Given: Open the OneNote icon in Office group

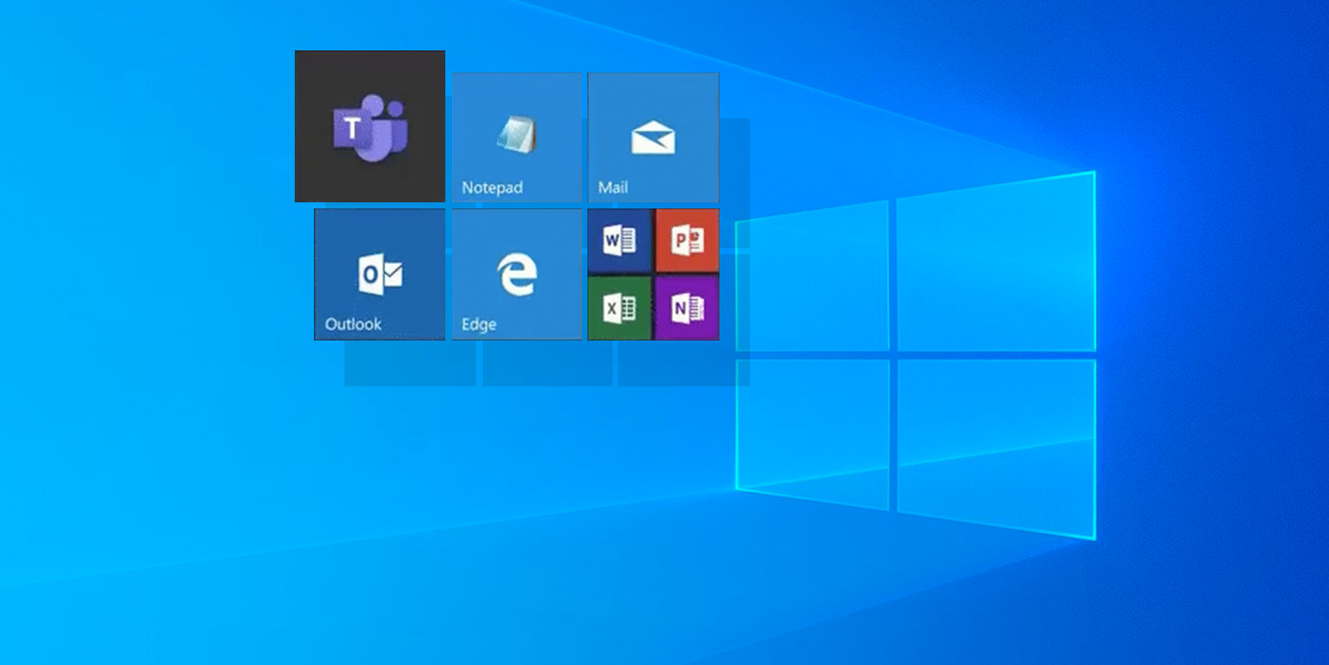Looking at the screenshot, I should (x=687, y=308).
